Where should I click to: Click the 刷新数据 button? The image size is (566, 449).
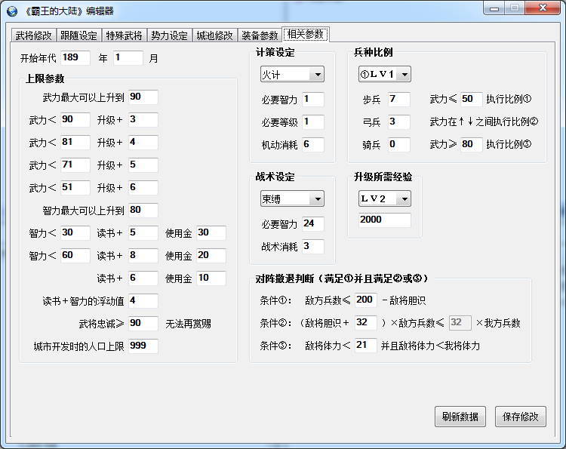click(x=460, y=417)
